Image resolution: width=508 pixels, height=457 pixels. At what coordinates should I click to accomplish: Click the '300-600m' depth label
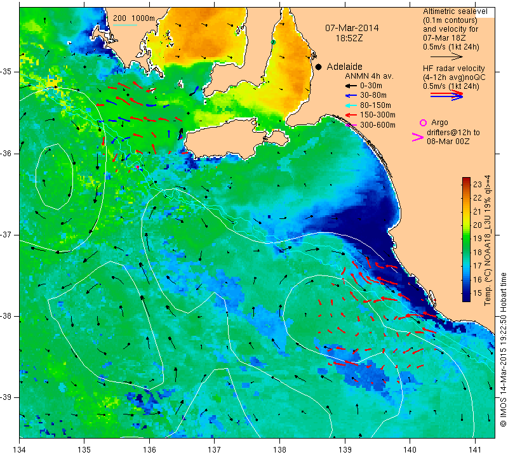click(x=378, y=125)
